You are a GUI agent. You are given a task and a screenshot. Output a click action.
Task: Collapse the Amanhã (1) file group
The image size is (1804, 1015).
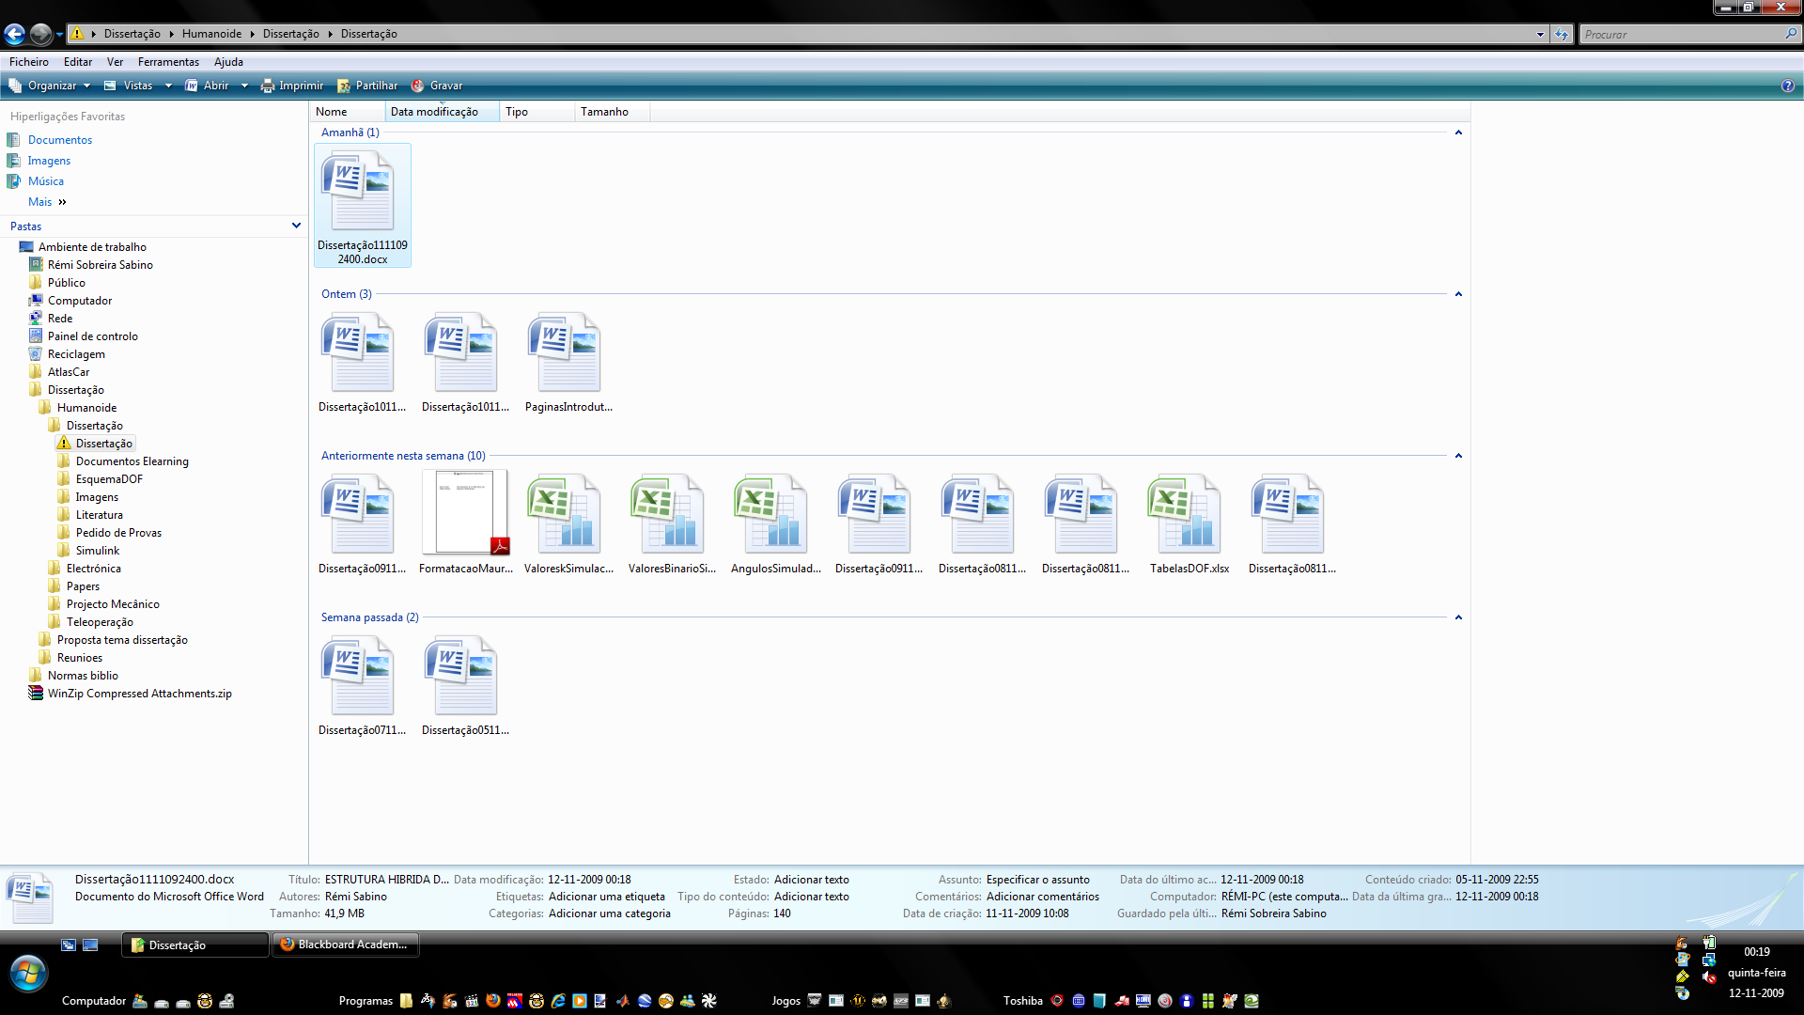tap(1458, 133)
